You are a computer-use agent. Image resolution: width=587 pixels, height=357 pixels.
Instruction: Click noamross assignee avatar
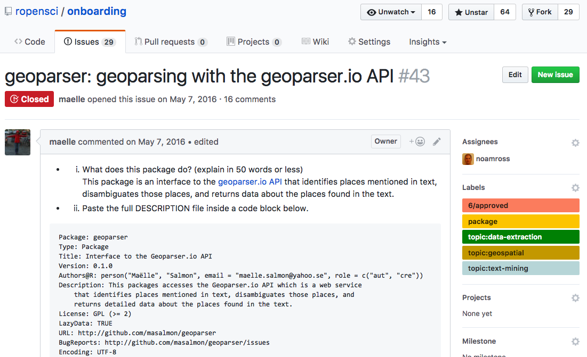(468, 159)
